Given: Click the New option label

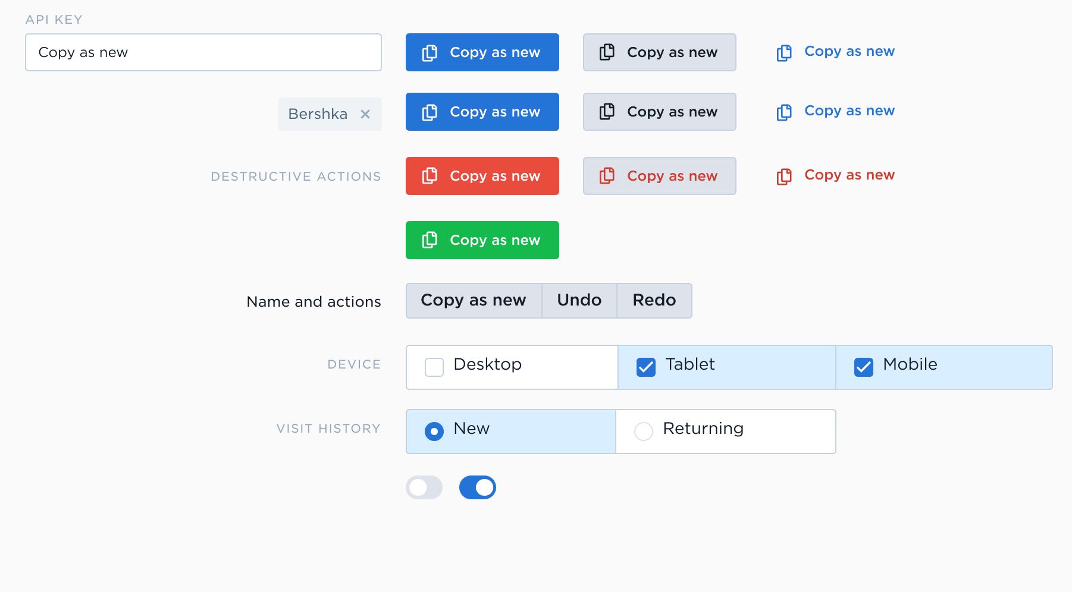Looking at the screenshot, I should (472, 429).
